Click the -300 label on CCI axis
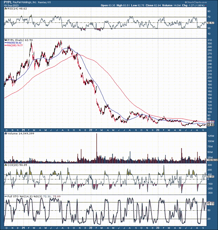This screenshot has width=218, height=230. coord(209,193)
